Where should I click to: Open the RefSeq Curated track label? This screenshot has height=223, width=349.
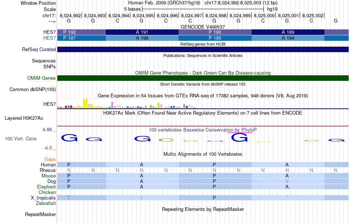pos(39,49)
